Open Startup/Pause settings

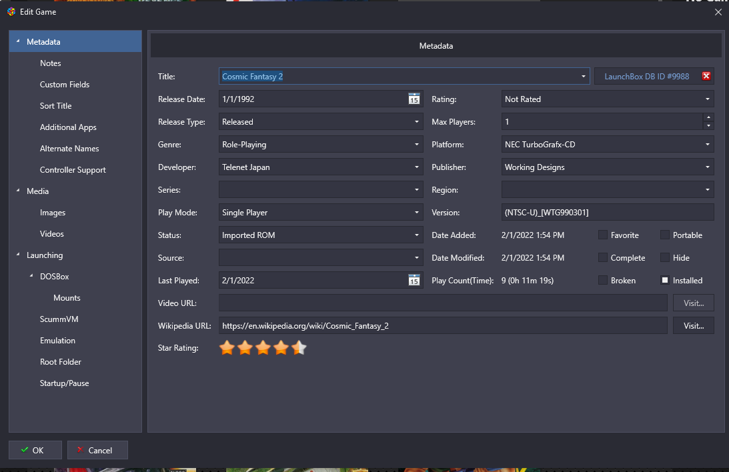click(x=64, y=383)
